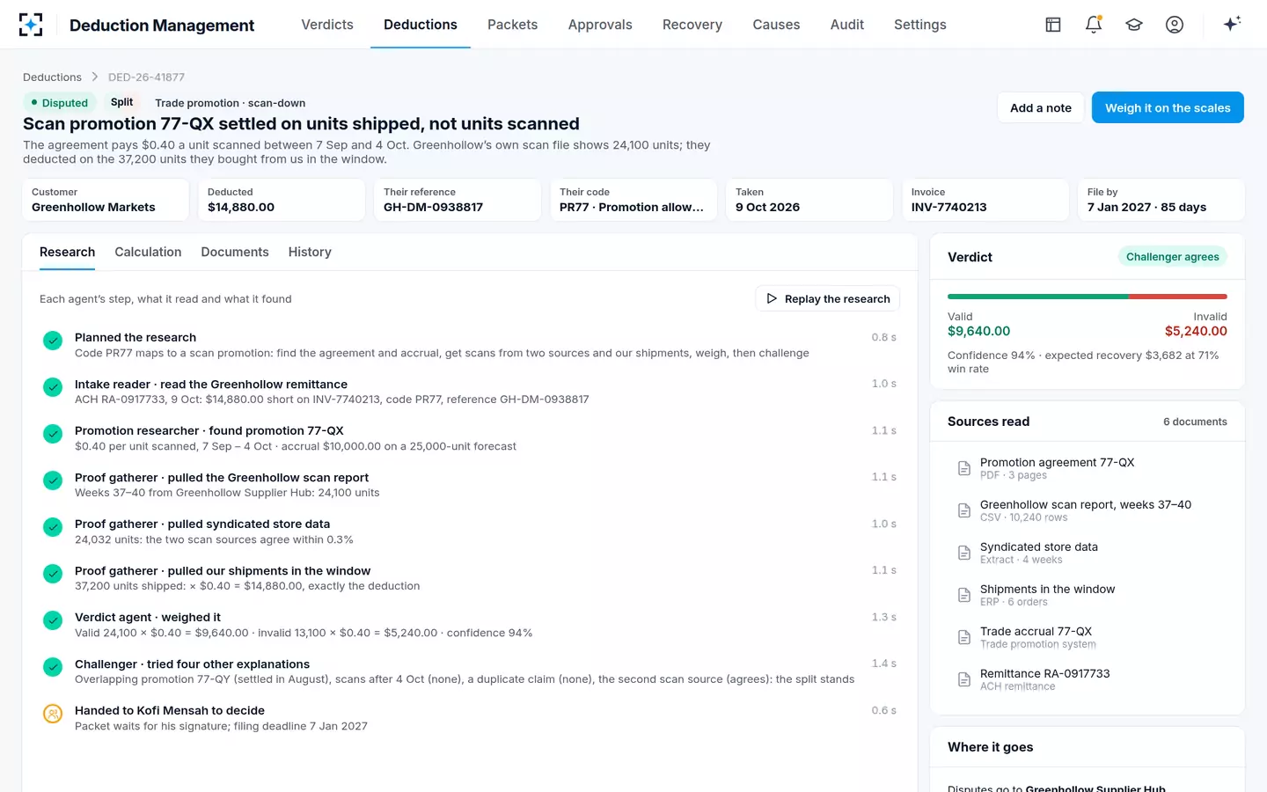Image resolution: width=1267 pixels, height=792 pixels.
Task: Click the person icon beside Handed to Kofi Mensah
Action: 53,714
